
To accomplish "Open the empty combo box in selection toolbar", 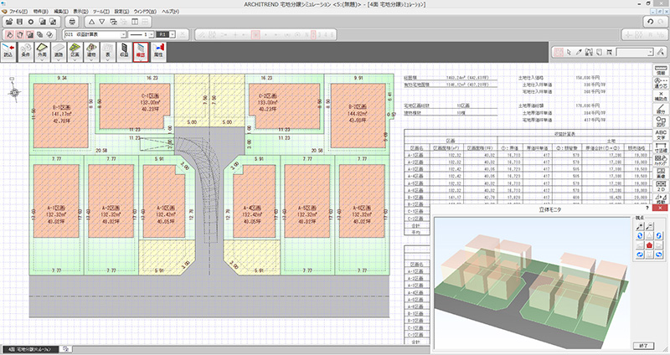I will 635,52.
